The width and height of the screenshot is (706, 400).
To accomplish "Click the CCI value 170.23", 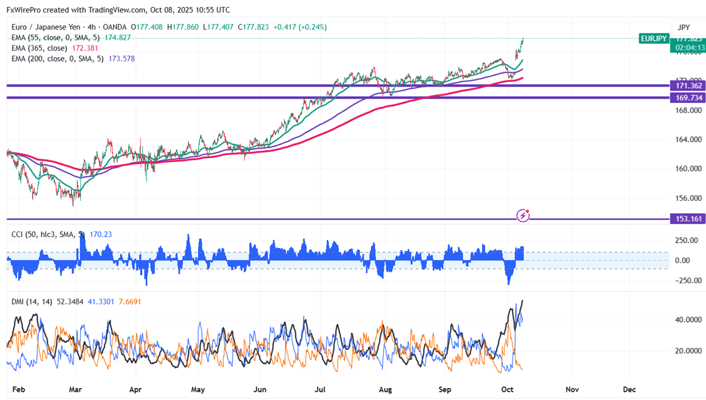I will (101, 234).
